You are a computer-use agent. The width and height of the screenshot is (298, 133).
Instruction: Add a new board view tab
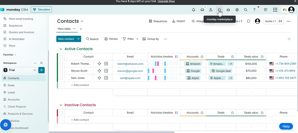click(81, 29)
